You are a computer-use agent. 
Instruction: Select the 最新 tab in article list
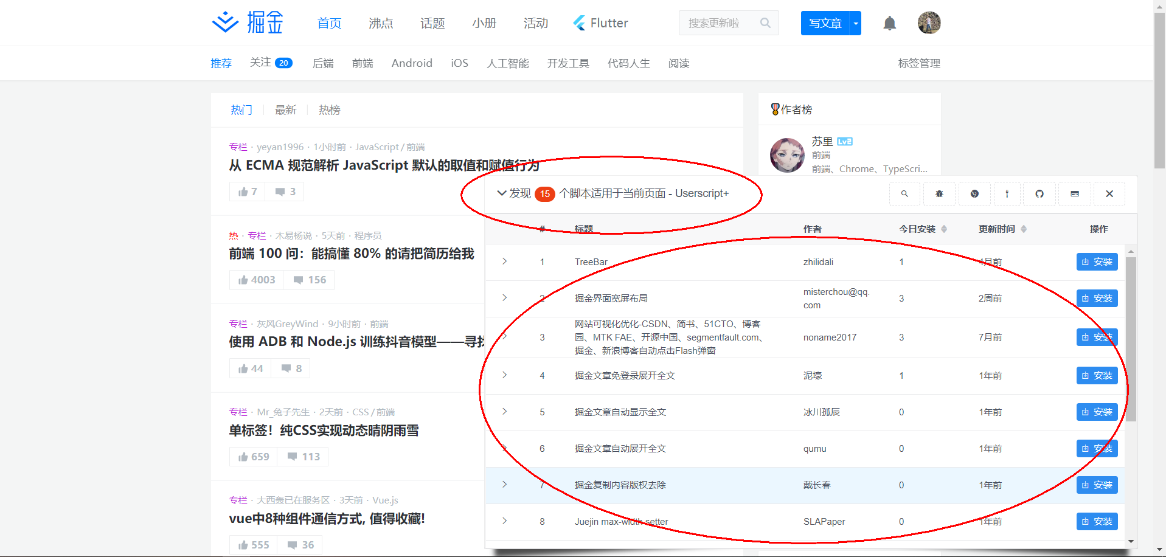tap(286, 109)
